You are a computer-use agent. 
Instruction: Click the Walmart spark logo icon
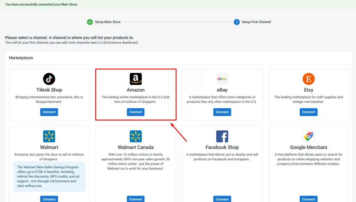click(49, 136)
